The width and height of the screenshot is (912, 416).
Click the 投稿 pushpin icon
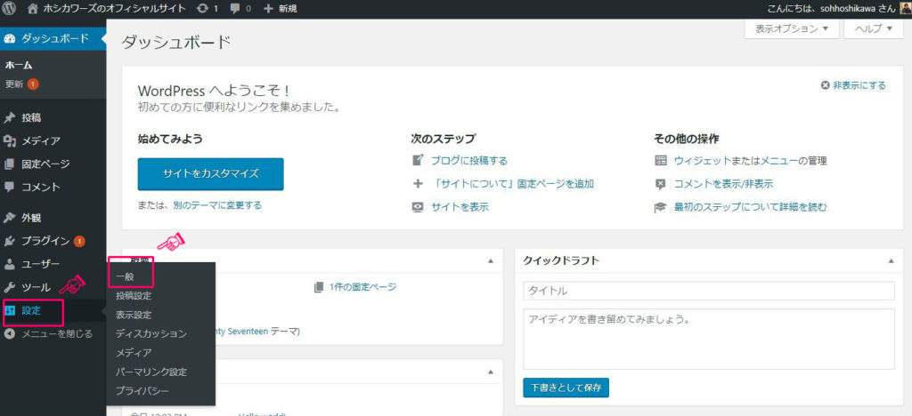pyautogui.click(x=9, y=118)
